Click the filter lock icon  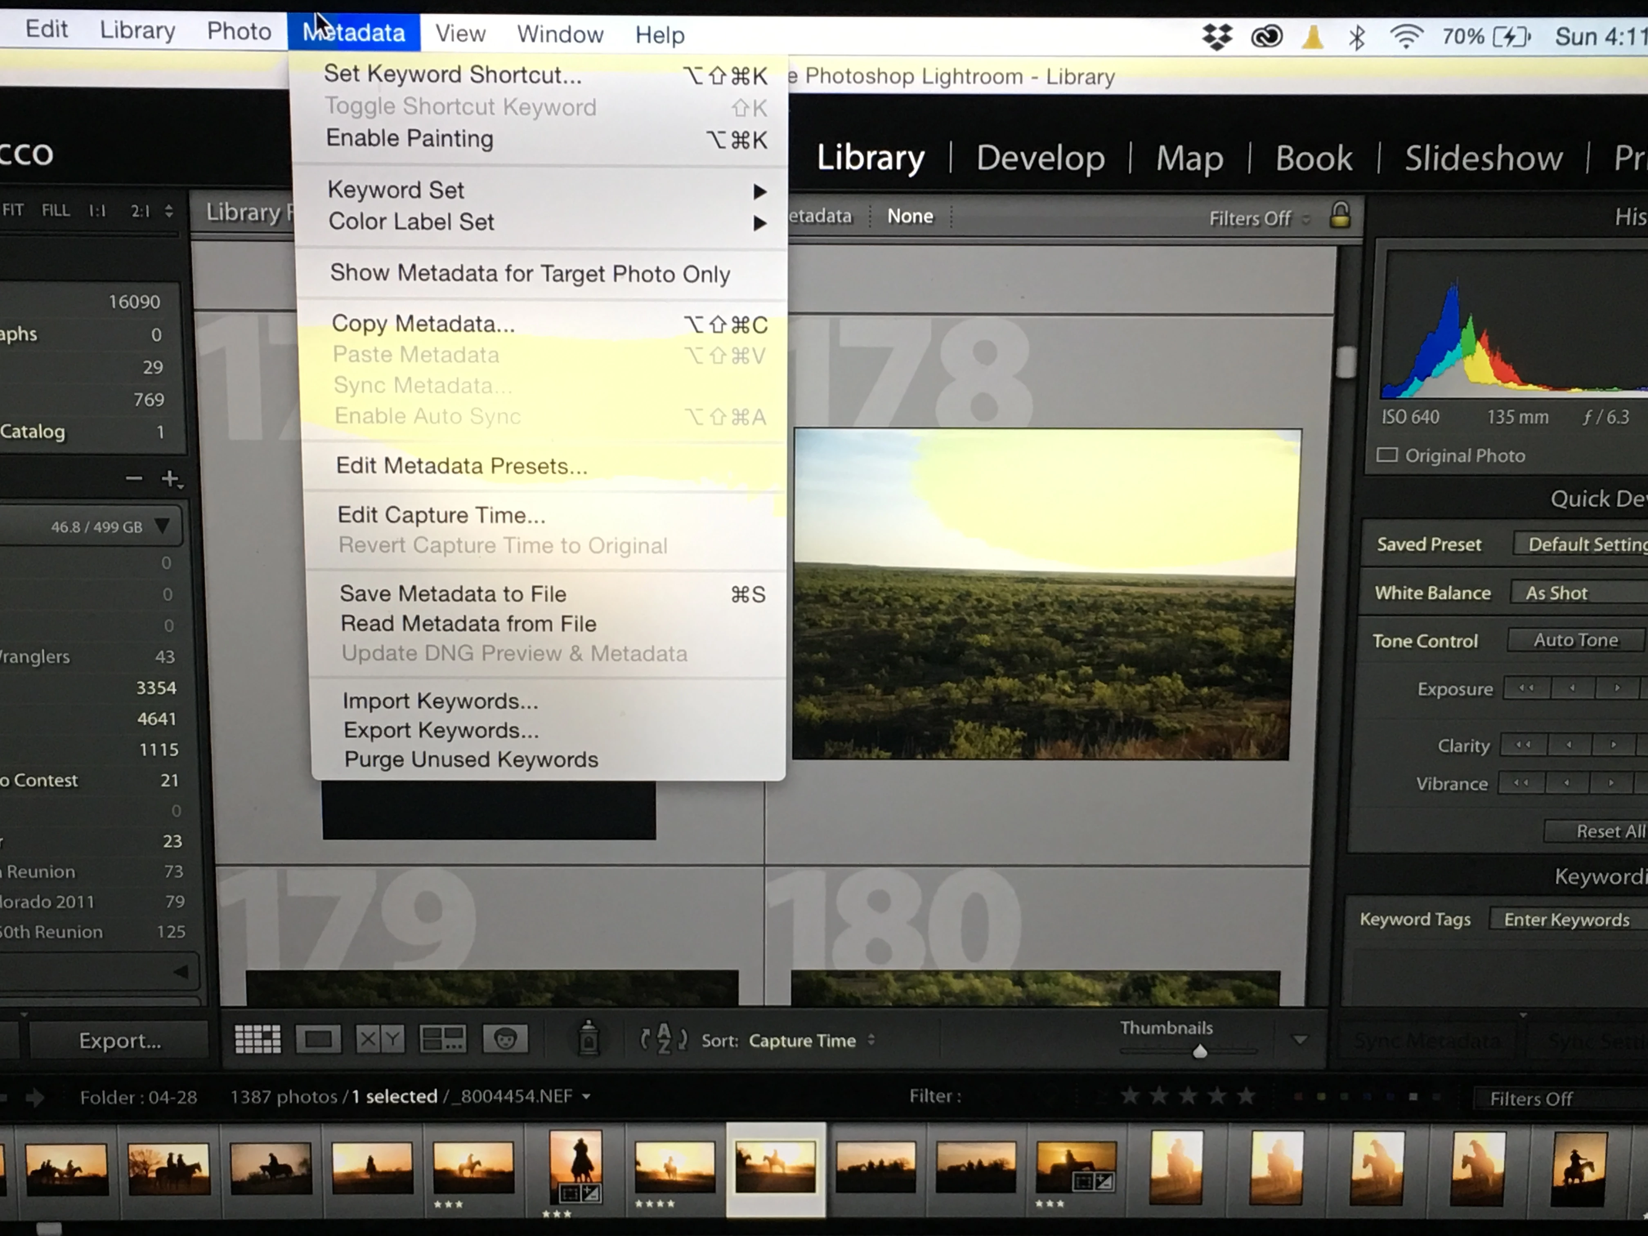tap(1339, 216)
